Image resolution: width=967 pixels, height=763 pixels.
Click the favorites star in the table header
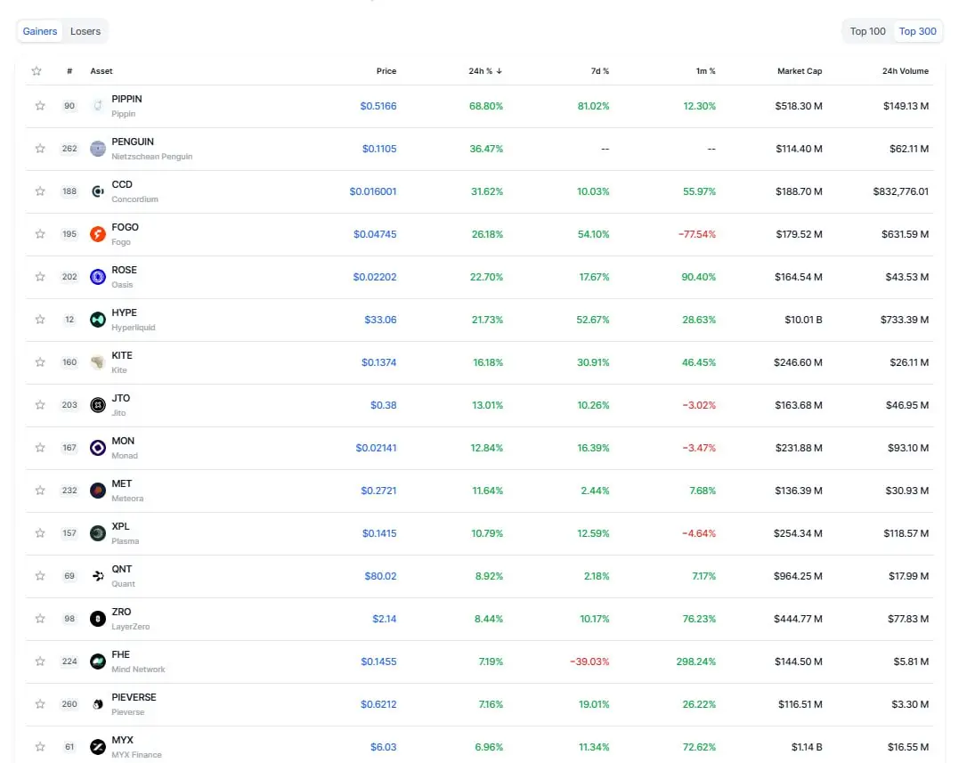[x=37, y=71]
